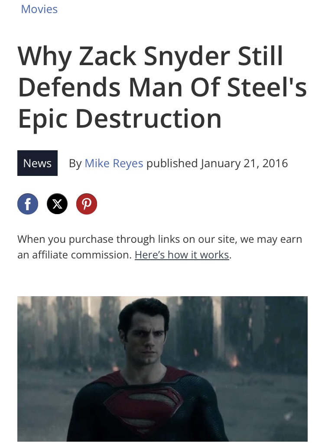Screen dimensions: 325x443
Task: Go to Movies section via breadcrumb
Action: pos(39,9)
